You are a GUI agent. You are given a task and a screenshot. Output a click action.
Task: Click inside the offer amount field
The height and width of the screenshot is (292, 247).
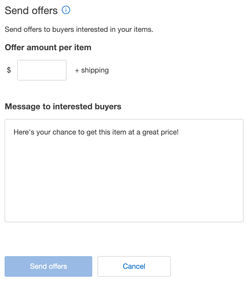click(42, 70)
